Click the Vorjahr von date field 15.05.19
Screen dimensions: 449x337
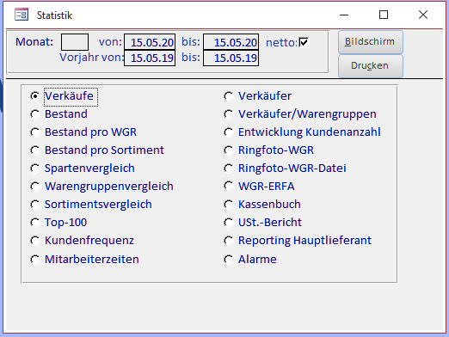click(150, 58)
